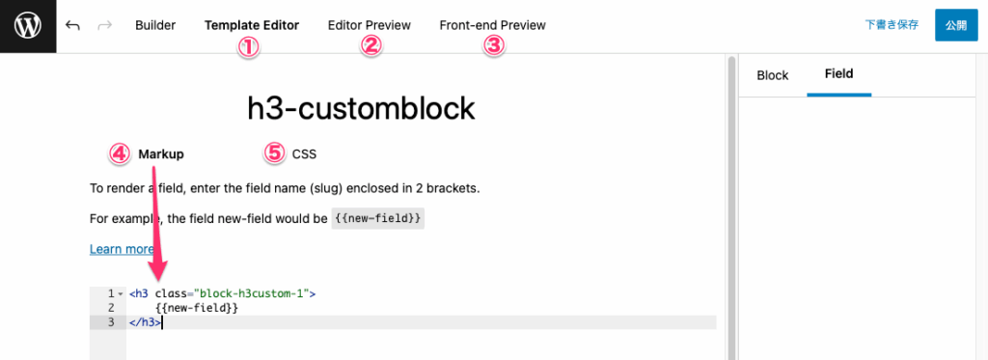Open the Learn more link
Image resolution: width=988 pixels, height=360 pixels.
[x=122, y=249]
